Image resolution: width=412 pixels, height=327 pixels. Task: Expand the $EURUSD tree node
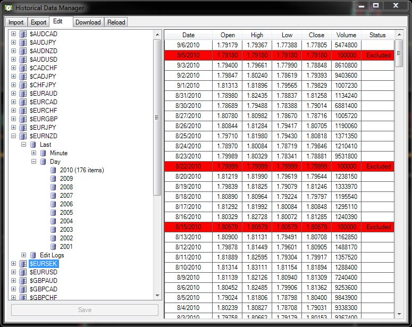(x=13, y=272)
